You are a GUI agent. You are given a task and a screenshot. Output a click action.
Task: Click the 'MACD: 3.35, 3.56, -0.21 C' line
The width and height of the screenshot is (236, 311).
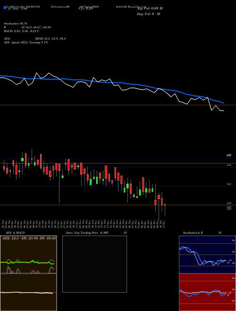click(21, 31)
